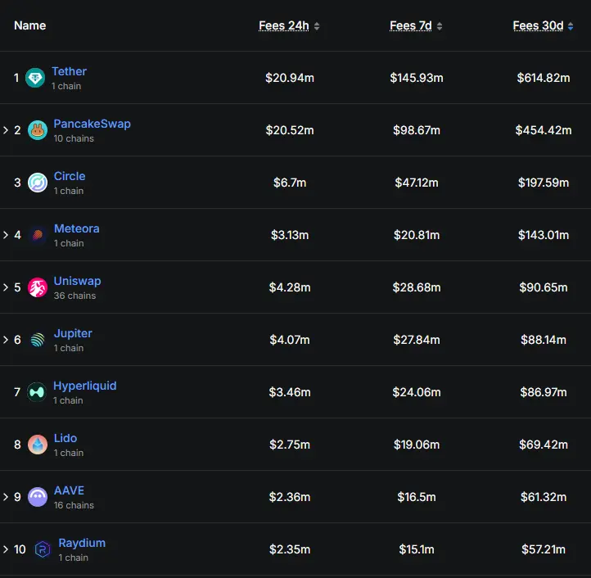Click the Uniswap unicorn icon
The width and height of the screenshot is (591, 578).
[x=38, y=287]
